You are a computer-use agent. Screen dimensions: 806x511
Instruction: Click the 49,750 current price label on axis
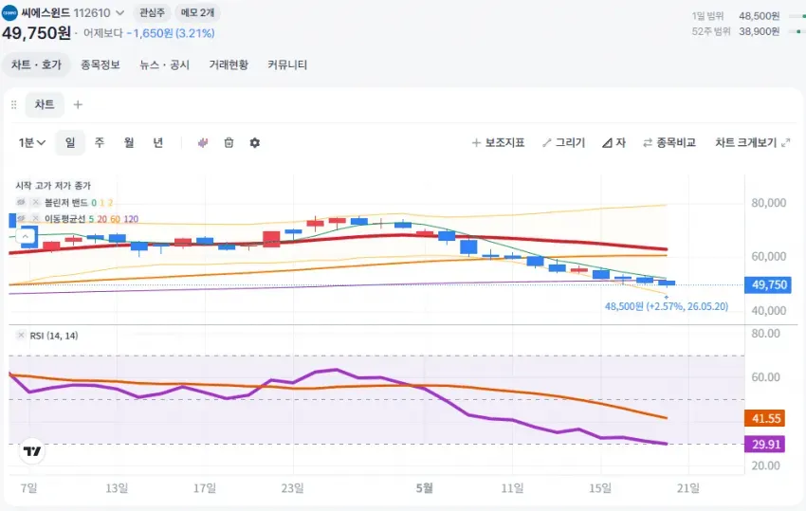(768, 284)
